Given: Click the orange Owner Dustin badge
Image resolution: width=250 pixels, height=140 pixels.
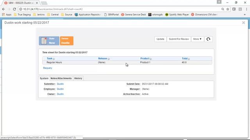Looking at the screenshot, I should (x=67, y=41).
